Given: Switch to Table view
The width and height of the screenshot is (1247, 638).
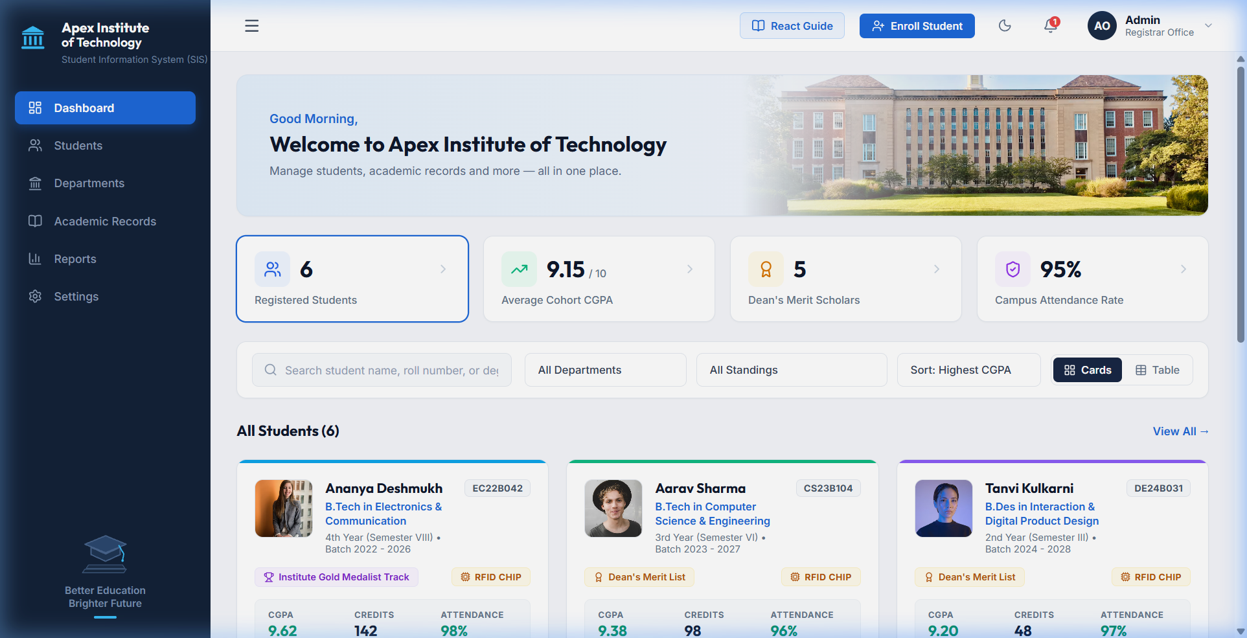Looking at the screenshot, I should [1158, 370].
